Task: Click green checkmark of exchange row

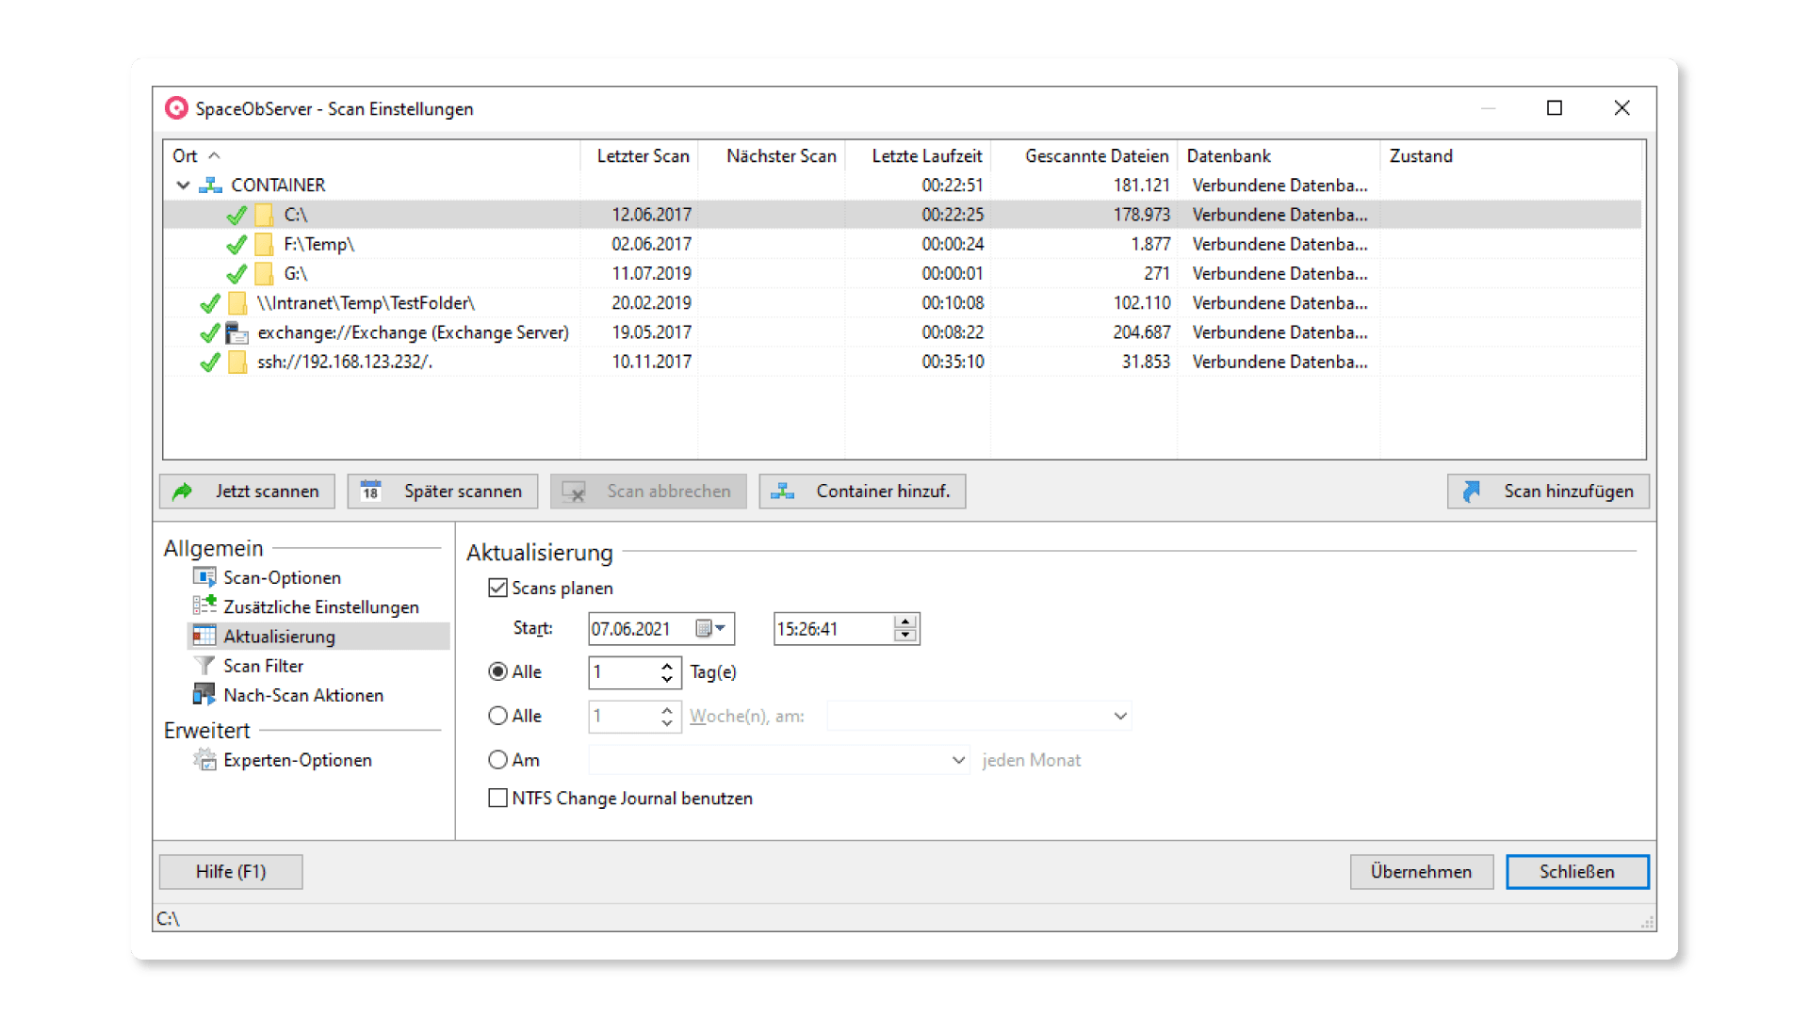Action: click(x=210, y=333)
